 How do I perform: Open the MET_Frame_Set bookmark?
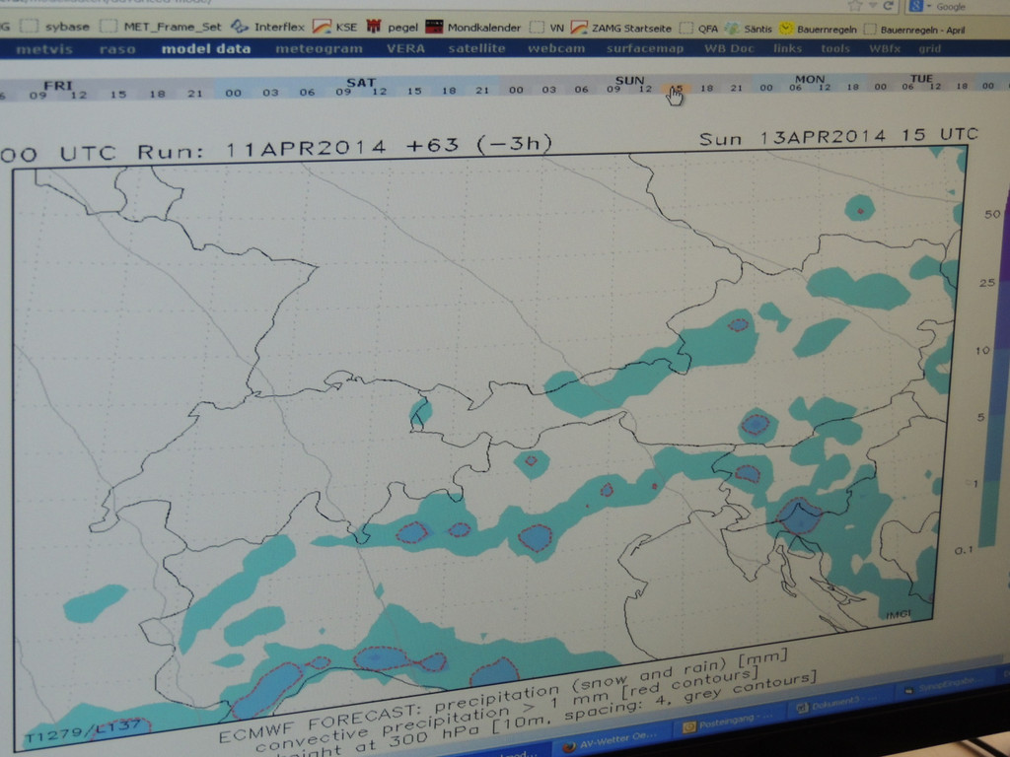click(x=172, y=27)
